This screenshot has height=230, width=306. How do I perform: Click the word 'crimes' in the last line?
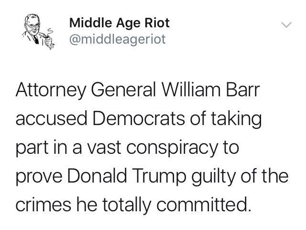click(x=43, y=205)
